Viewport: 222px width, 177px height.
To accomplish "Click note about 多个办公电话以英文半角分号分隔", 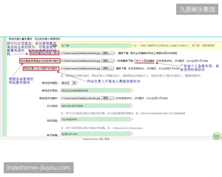I will [123, 113].
